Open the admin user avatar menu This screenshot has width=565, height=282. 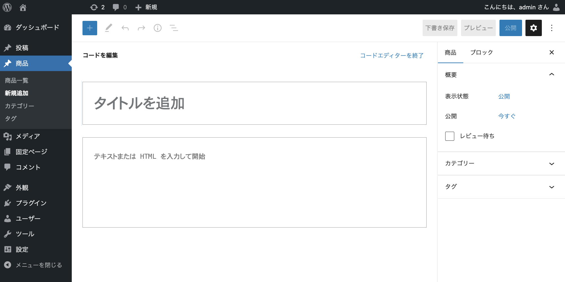click(556, 7)
